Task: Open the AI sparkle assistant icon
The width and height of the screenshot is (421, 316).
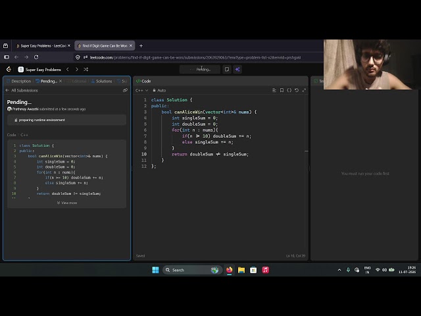Action: tap(237, 69)
